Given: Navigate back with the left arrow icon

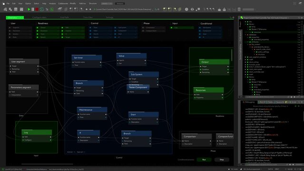Looking at the screenshot, I should [87, 9].
